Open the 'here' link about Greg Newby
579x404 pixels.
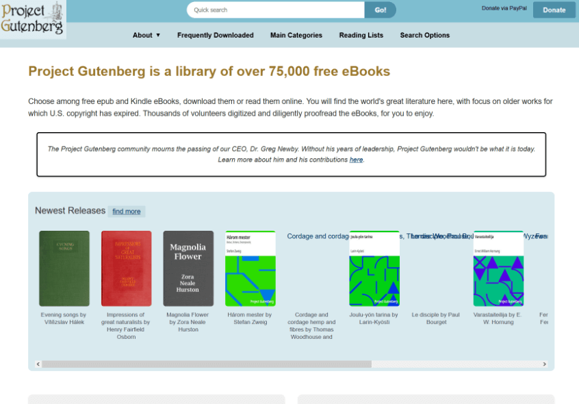356,160
